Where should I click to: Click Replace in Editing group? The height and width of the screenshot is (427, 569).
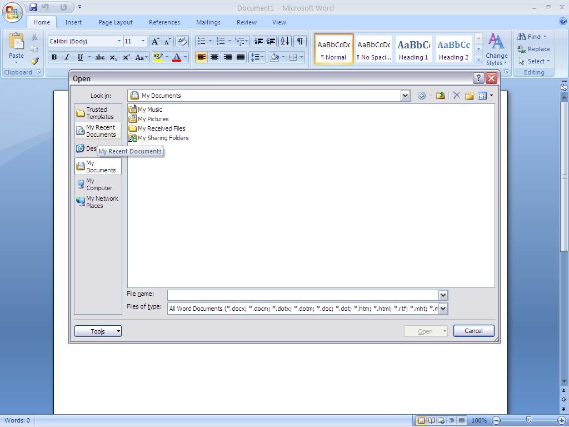click(533, 49)
